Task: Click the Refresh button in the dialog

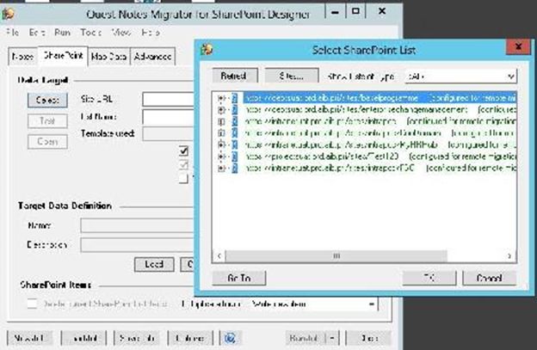Action: pos(235,76)
